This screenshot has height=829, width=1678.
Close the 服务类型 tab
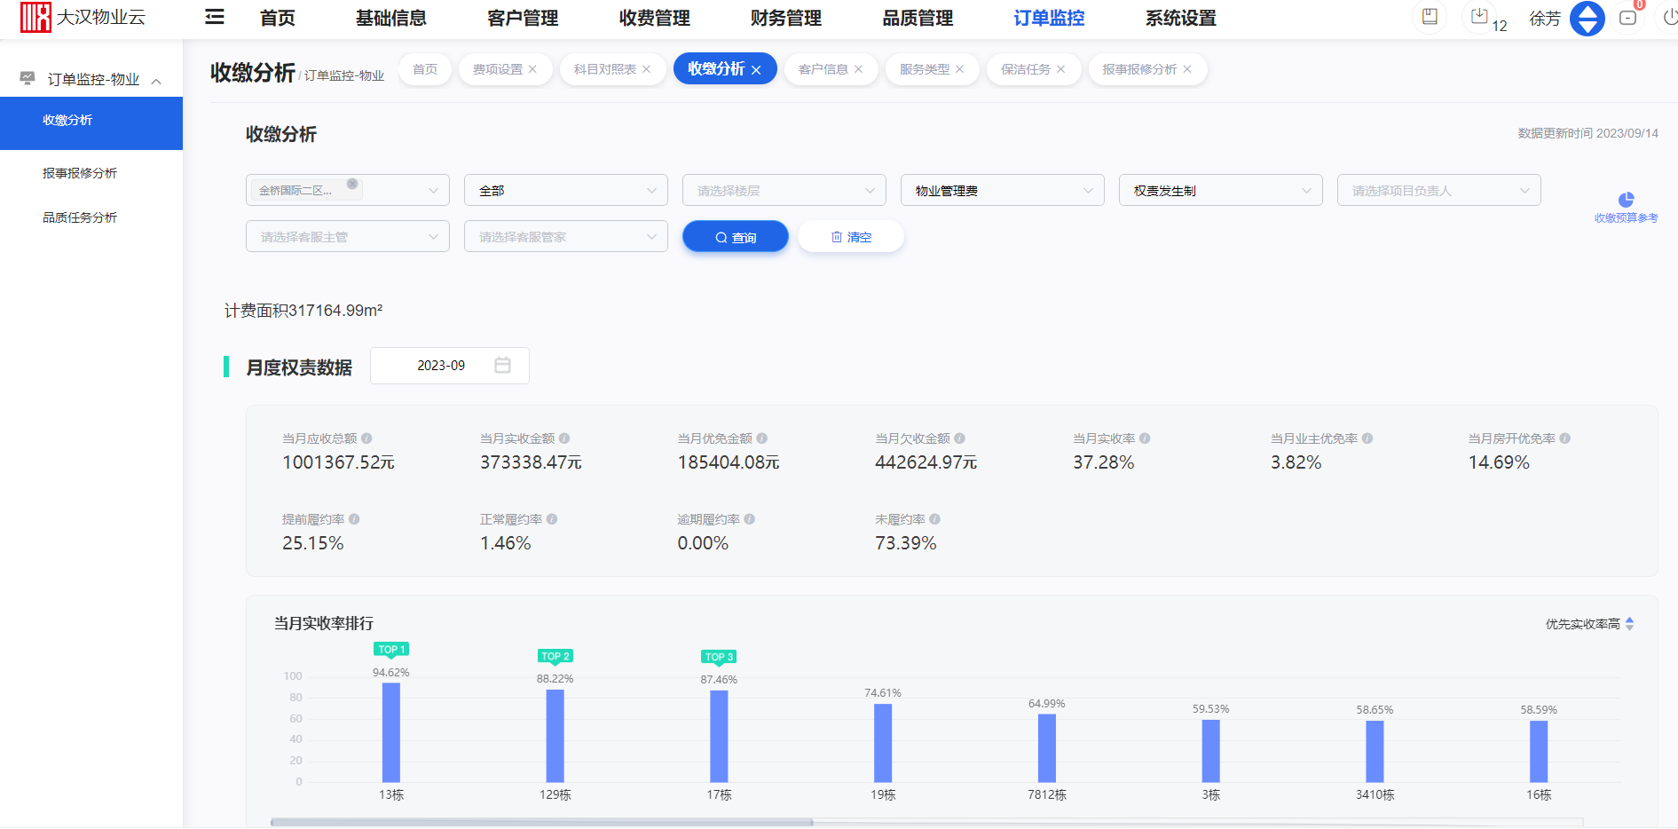tap(959, 69)
